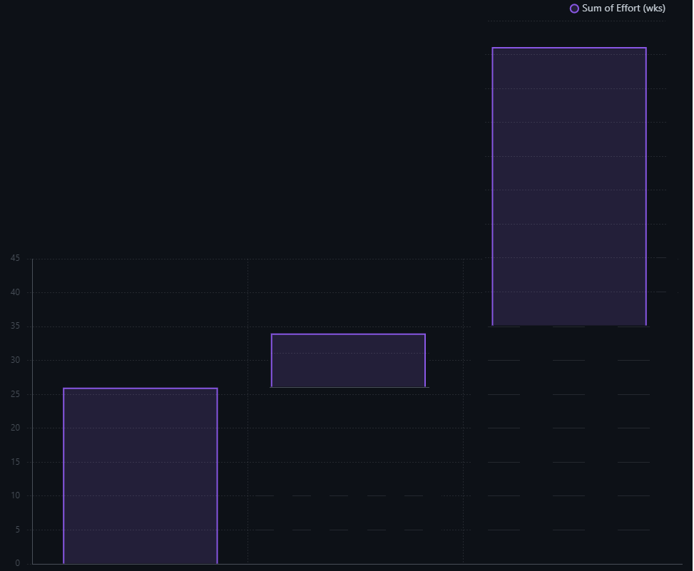
Task: Select the small middle floating bar
Action: (x=348, y=361)
